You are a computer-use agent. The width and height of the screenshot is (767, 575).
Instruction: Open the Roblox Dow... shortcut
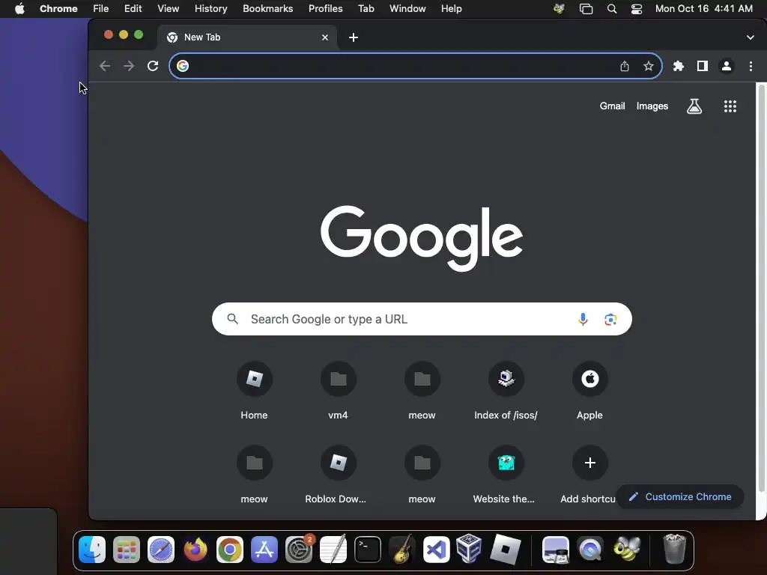click(338, 474)
